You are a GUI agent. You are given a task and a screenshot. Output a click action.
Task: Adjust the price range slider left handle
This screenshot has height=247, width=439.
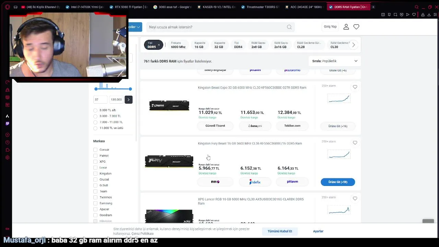(96, 89)
